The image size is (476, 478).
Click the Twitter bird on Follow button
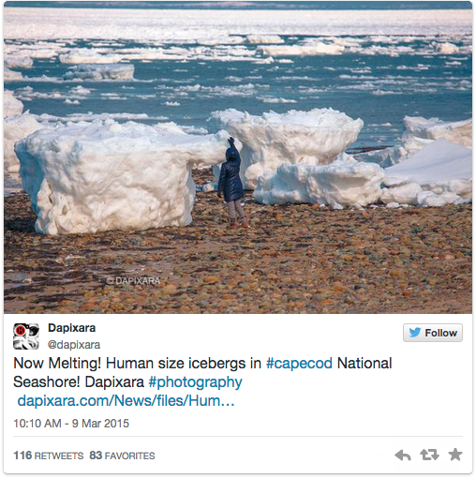pos(415,333)
